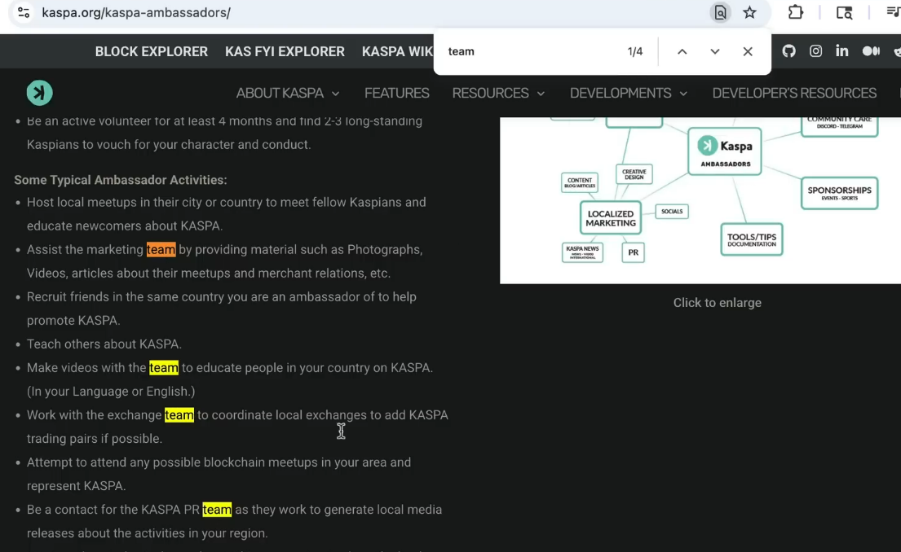Screen dimensions: 901x552
Task: Click the 'PR' box in diagram
Action: 634,252
